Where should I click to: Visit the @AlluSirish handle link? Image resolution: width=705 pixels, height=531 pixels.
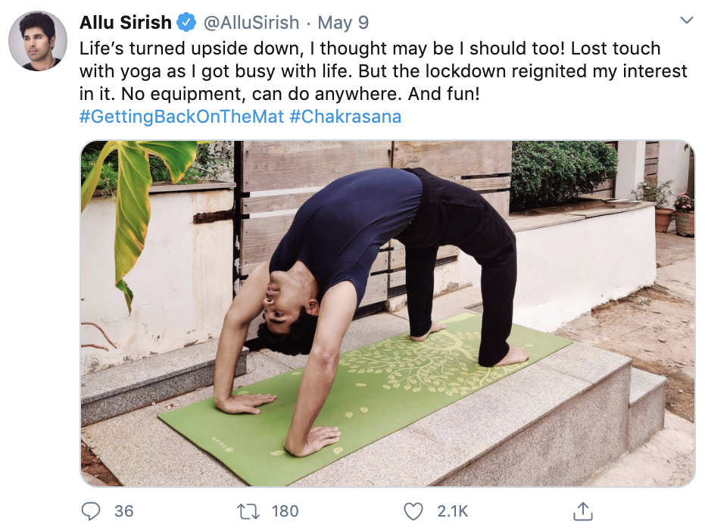[x=251, y=23]
